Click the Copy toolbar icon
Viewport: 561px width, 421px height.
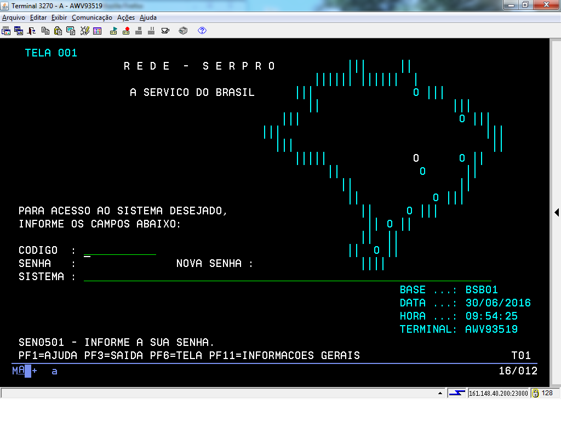pos(45,31)
